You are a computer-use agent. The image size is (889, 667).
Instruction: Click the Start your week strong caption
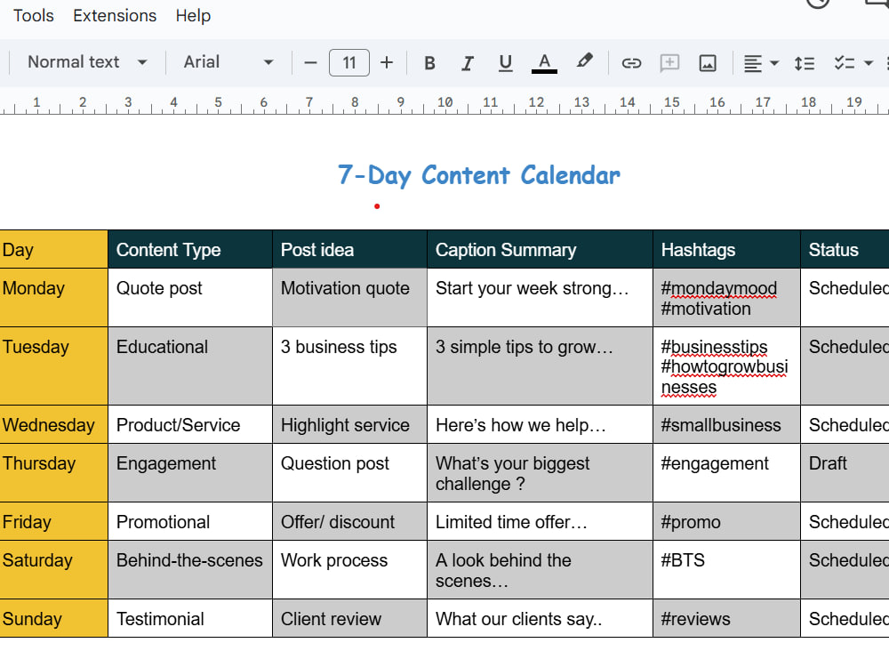[532, 288]
